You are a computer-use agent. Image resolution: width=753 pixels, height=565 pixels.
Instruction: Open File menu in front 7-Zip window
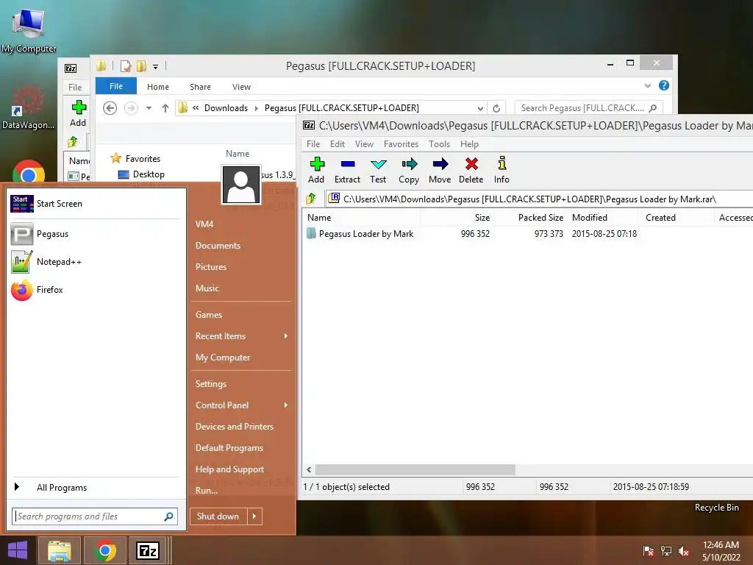click(x=313, y=144)
